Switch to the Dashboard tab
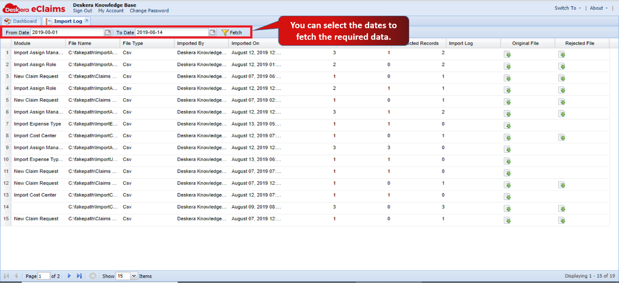Viewport: 619px width, 283px height. click(21, 21)
